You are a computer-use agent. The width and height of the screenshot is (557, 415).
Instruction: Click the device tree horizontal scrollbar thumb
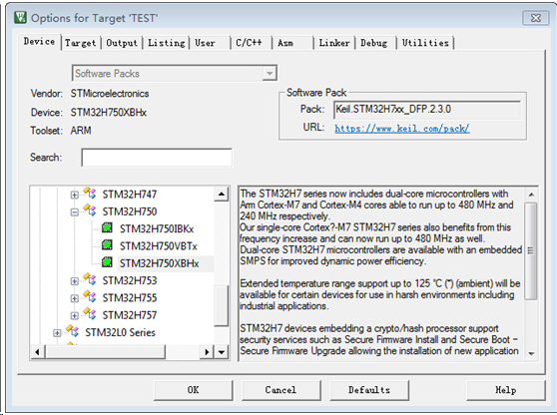105,352
